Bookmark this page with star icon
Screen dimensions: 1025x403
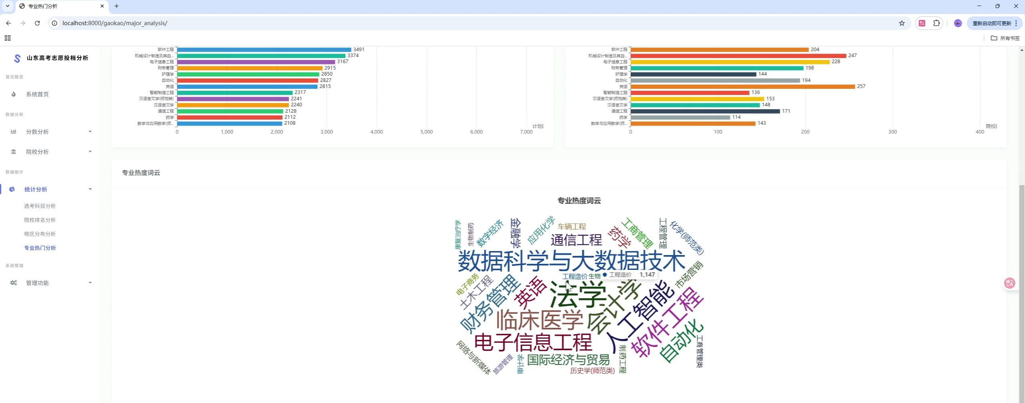tap(902, 23)
